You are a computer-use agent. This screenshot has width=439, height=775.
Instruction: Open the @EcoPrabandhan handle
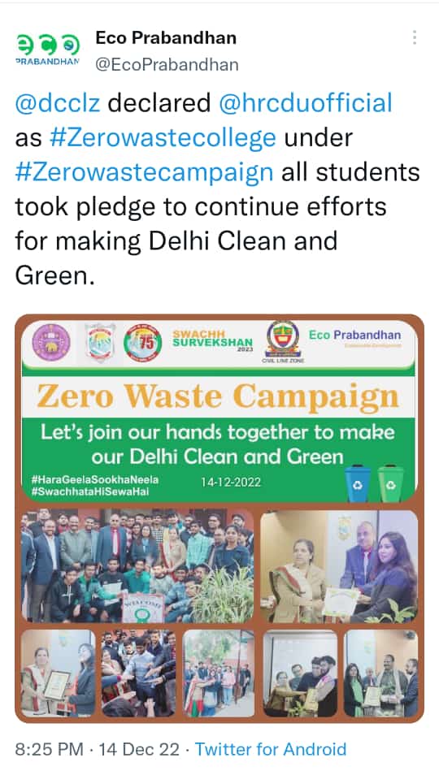pyautogui.click(x=167, y=65)
